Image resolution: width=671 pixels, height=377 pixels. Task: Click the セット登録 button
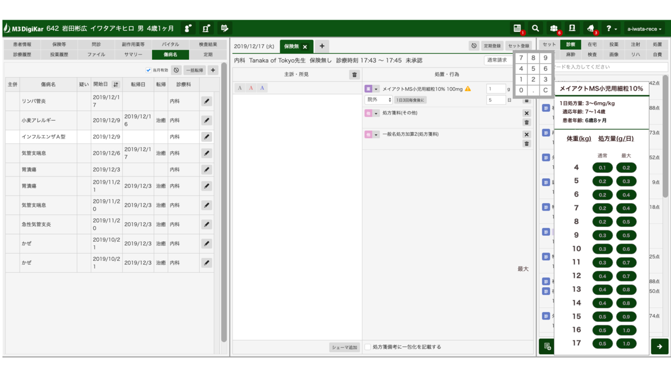[518, 46]
